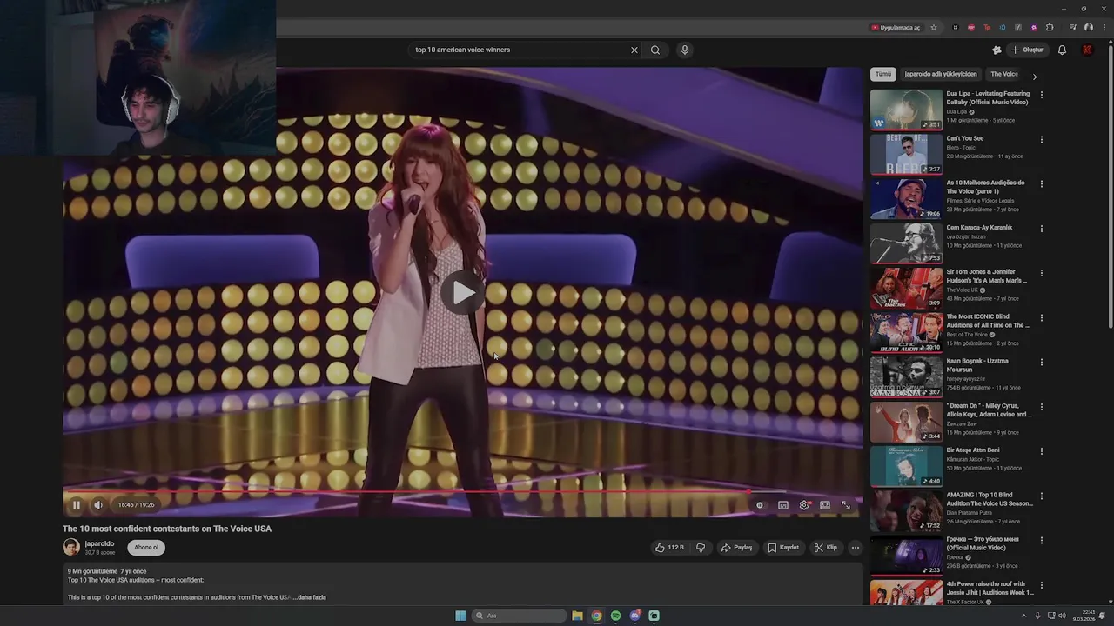The width and height of the screenshot is (1114, 626).
Task: Open the browser media control icon
Action: 1073,27
